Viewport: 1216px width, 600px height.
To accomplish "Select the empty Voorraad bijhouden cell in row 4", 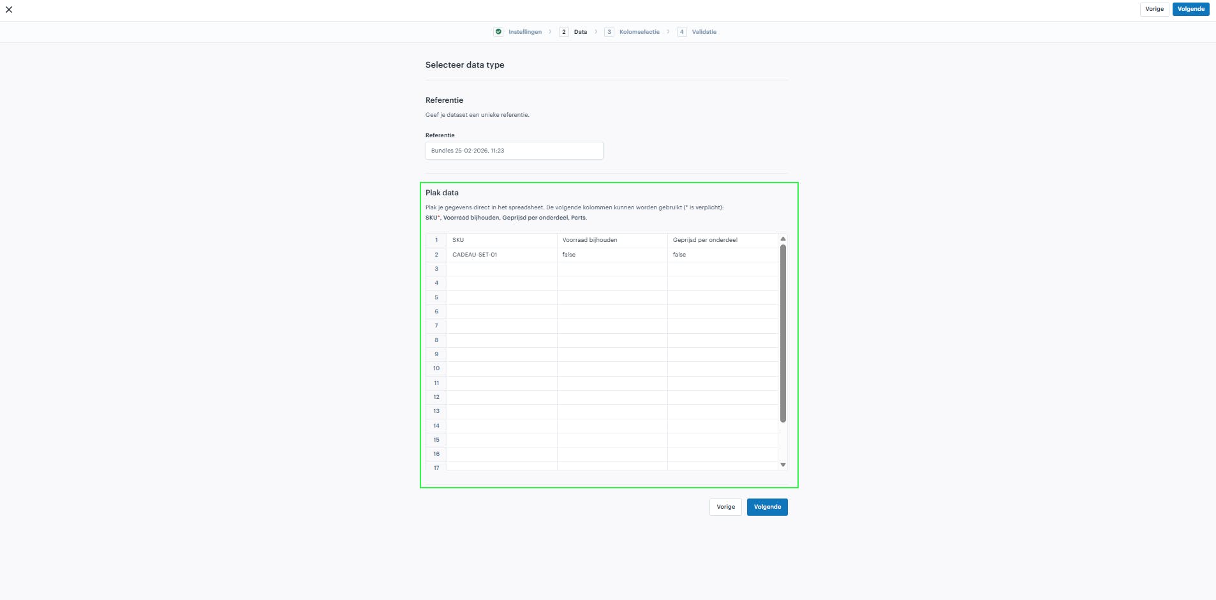I will (x=612, y=283).
